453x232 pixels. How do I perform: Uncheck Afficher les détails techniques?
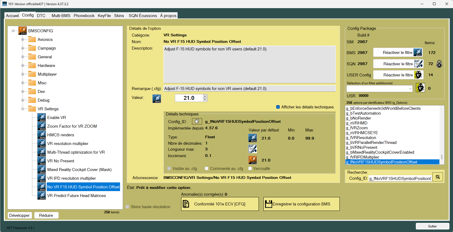(x=278, y=107)
